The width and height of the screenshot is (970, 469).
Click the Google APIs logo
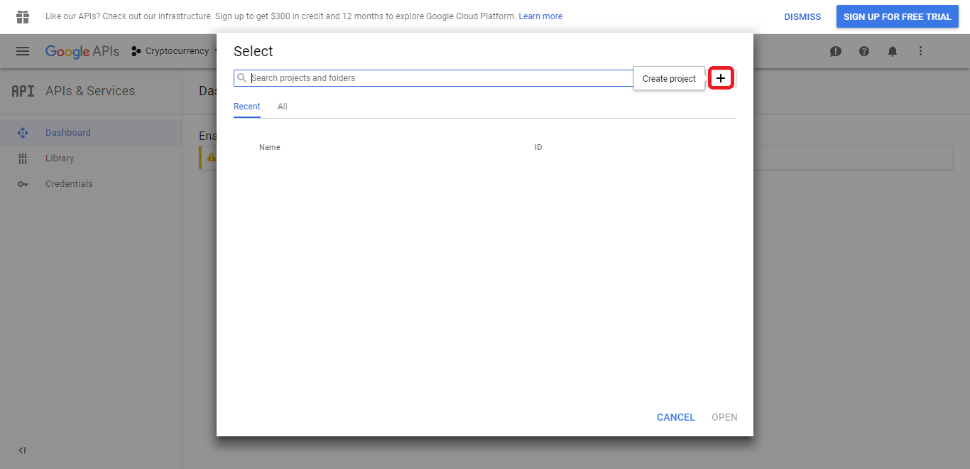click(x=82, y=51)
